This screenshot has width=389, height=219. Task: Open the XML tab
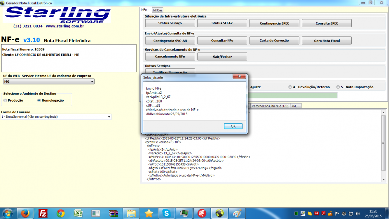296,106
